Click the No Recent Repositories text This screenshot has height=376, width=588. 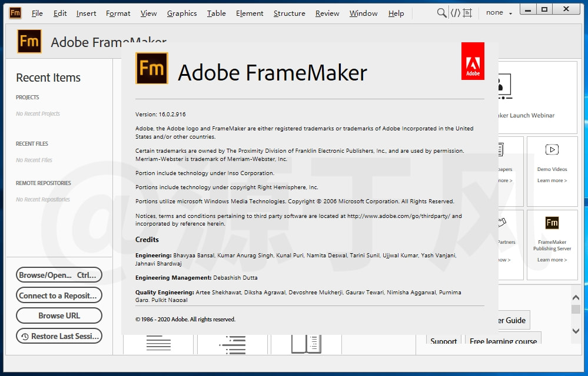43,199
